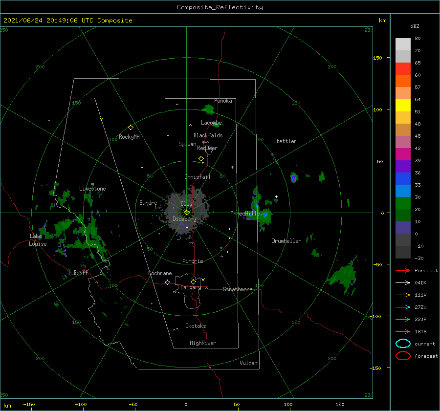Click the red forecast ellipse legend icon
440x411 pixels.
[x=403, y=356]
